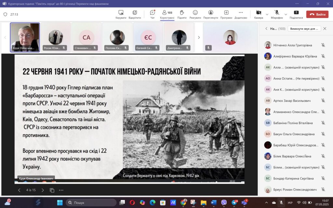Leave meeting with the Вийти button

[317, 14]
